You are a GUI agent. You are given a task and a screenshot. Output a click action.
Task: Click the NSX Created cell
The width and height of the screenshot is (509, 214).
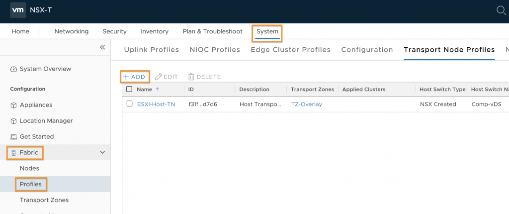[438, 104]
